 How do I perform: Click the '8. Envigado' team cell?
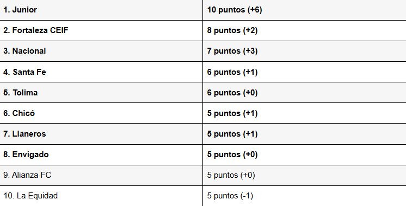pos(101,154)
